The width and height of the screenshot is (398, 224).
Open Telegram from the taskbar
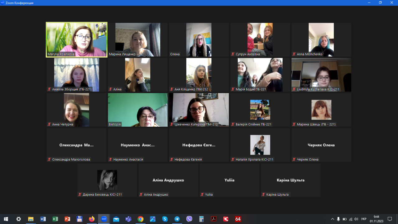coord(177,219)
